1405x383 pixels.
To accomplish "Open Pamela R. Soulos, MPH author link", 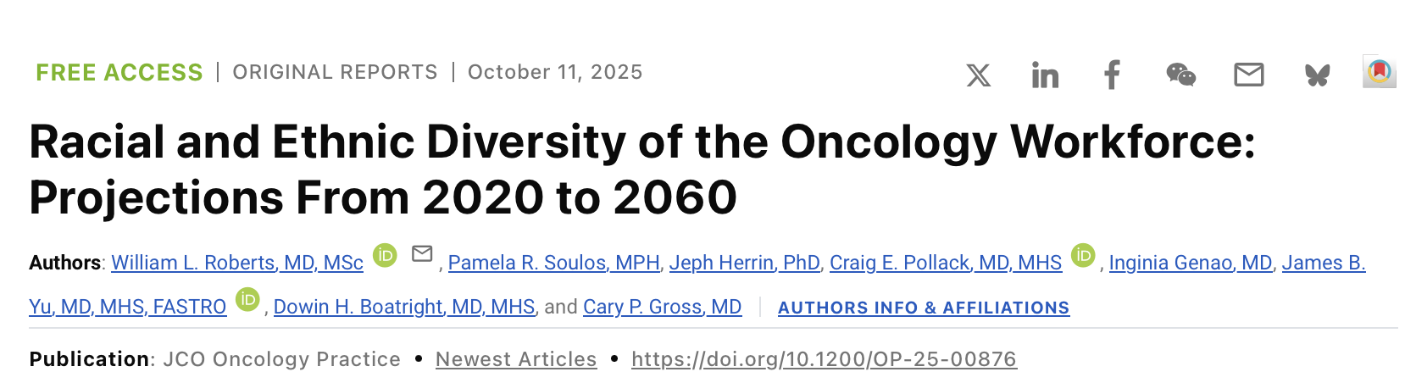I will click(553, 263).
